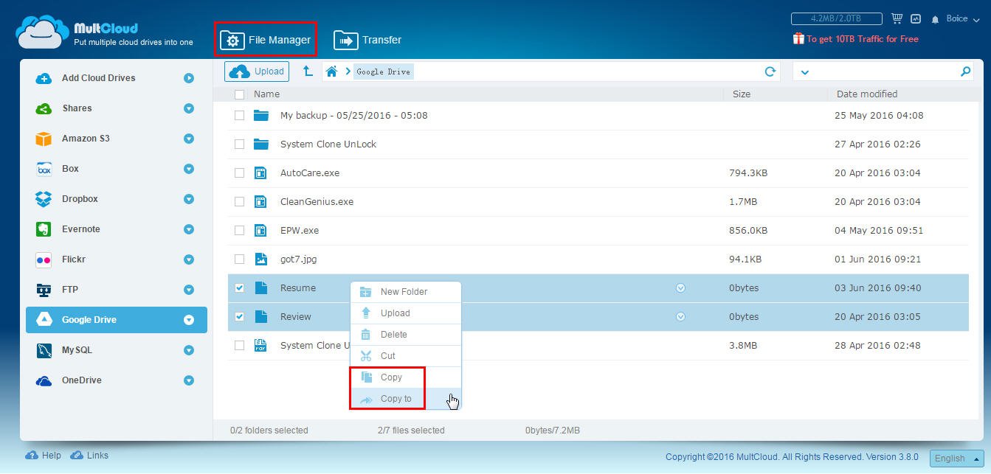Open Shares in the sidebar
The image size is (991, 474).
click(x=77, y=108)
